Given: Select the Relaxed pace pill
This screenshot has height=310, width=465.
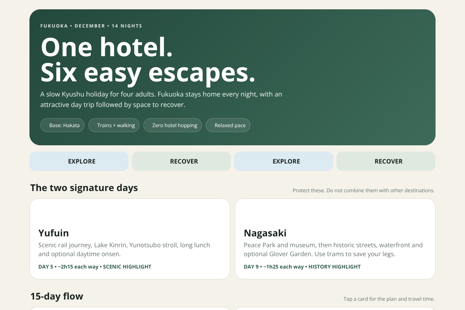Looking at the screenshot, I should coord(228,125).
